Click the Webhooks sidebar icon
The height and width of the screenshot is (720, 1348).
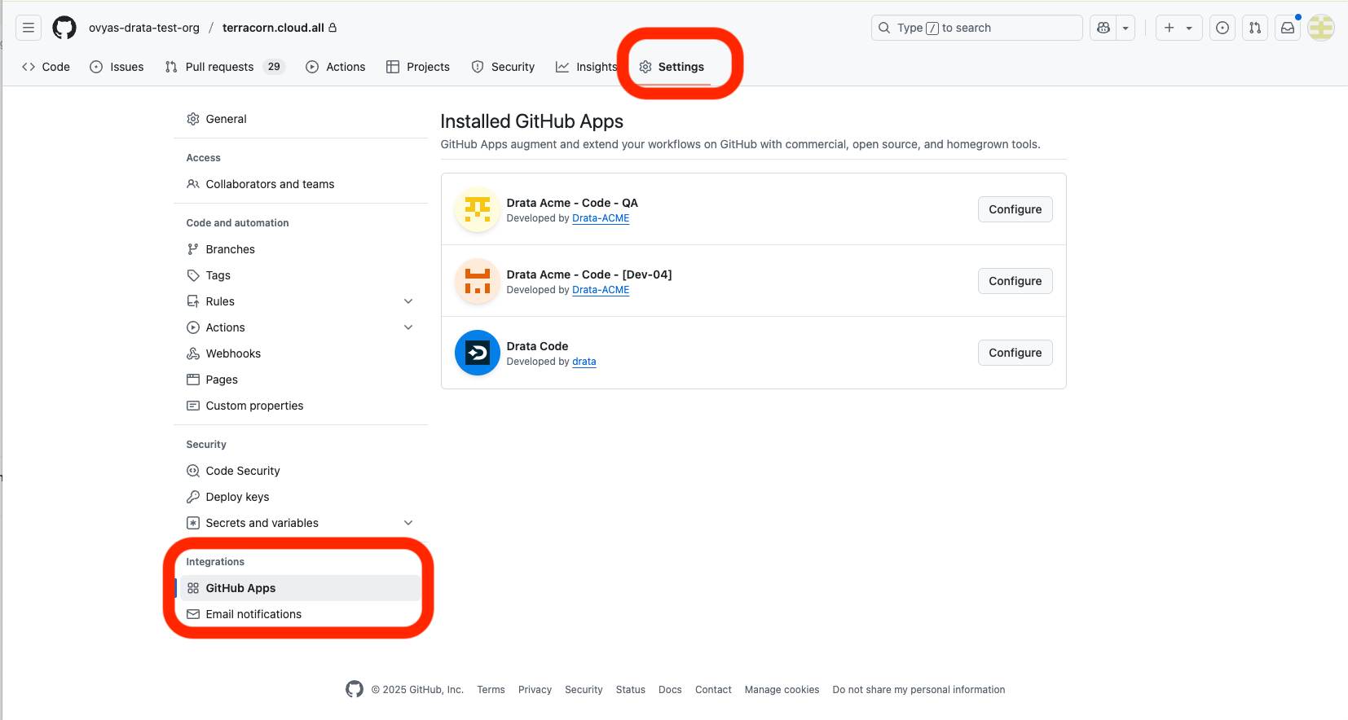193,353
